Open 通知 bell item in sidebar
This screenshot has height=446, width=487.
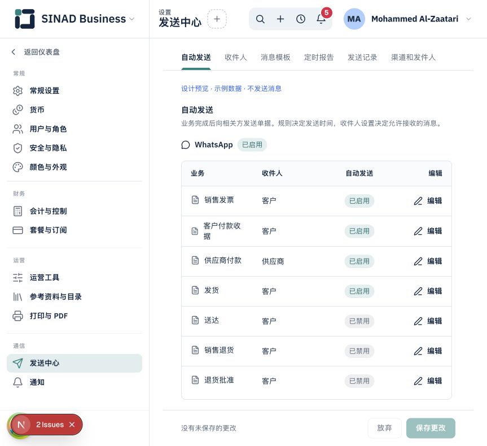pos(74,382)
